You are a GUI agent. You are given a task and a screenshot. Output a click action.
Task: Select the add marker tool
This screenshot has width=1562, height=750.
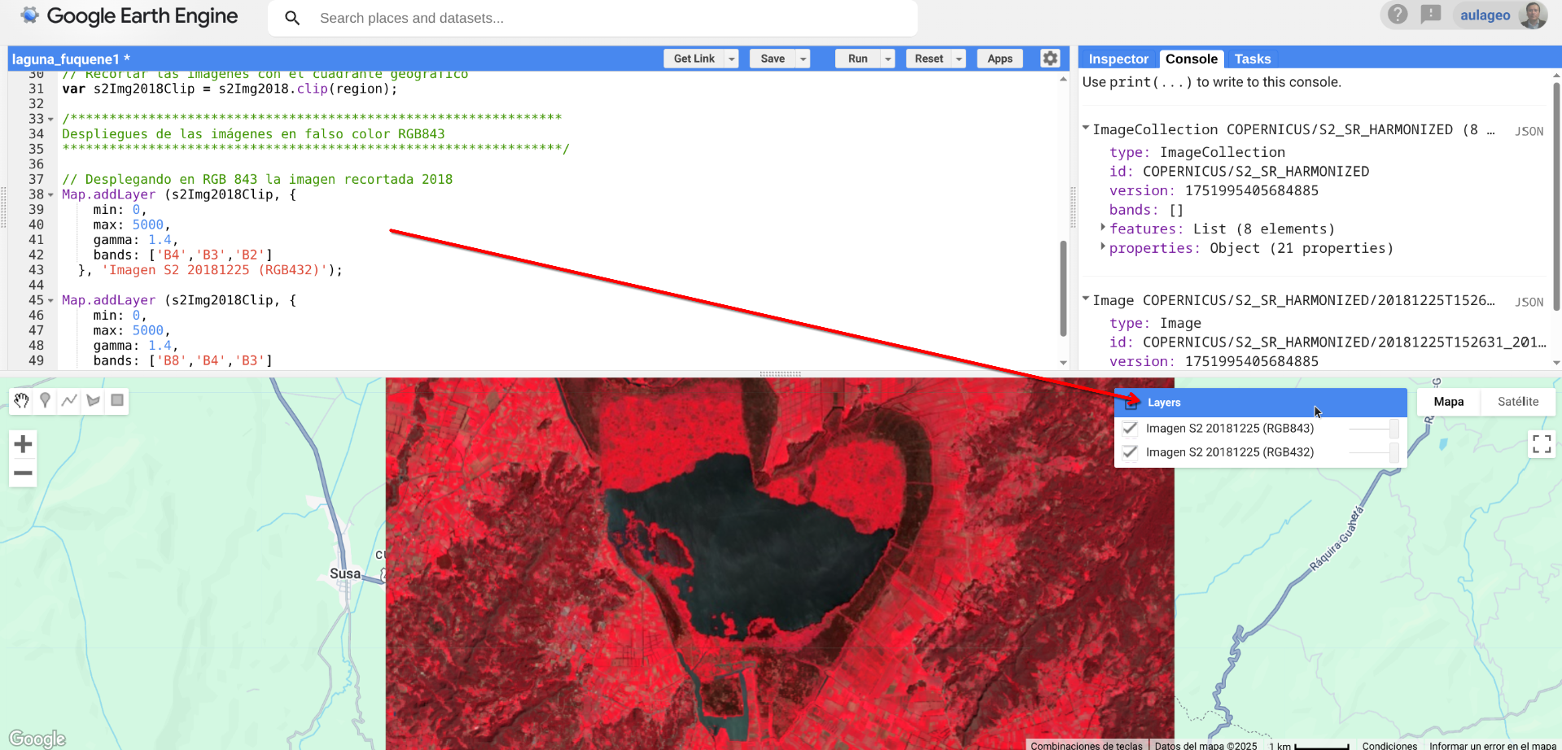pos(46,400)
